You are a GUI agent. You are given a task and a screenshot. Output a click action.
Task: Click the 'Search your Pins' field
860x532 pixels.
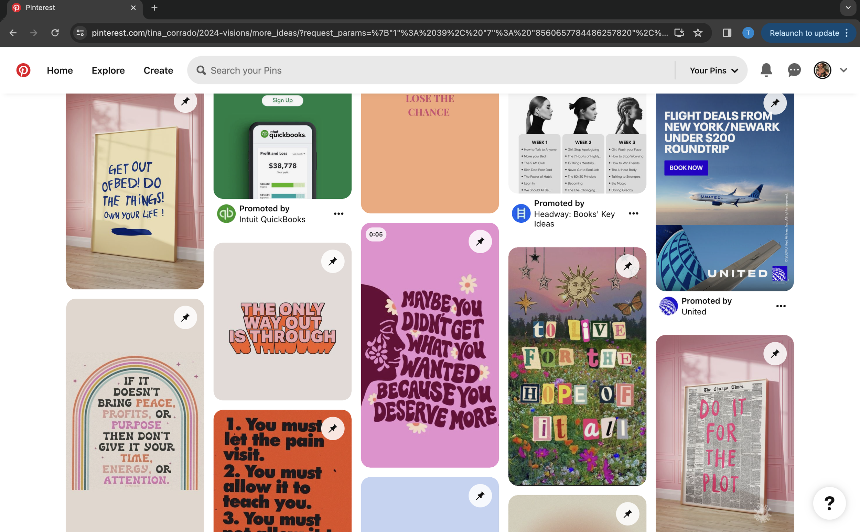[x=423, y=70]
